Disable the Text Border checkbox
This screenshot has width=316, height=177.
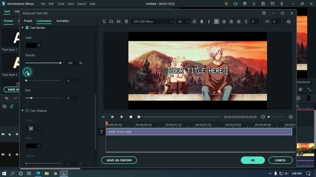click(27, 28)
